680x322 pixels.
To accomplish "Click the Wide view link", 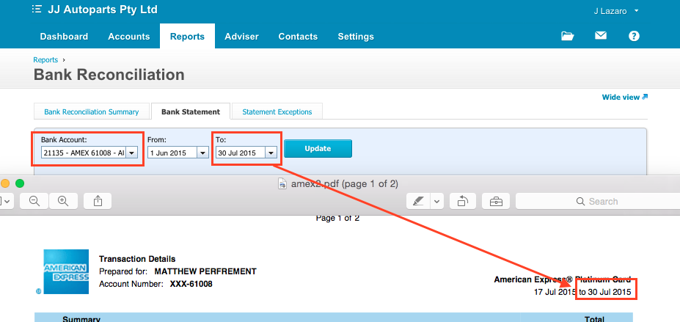I will [x=624, y=97].
